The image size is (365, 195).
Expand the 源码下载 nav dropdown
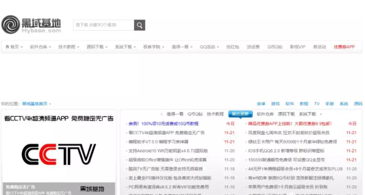click(x=97, y=47)
